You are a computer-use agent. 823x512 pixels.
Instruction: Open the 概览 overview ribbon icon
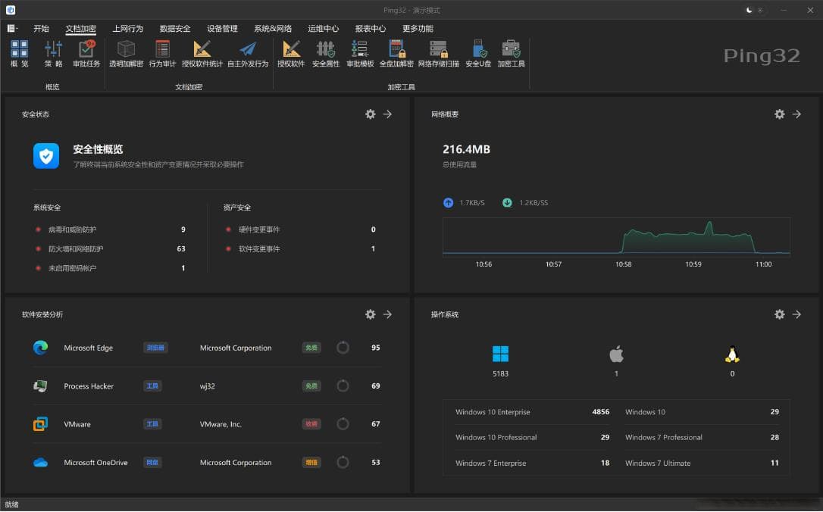point(20,54)
